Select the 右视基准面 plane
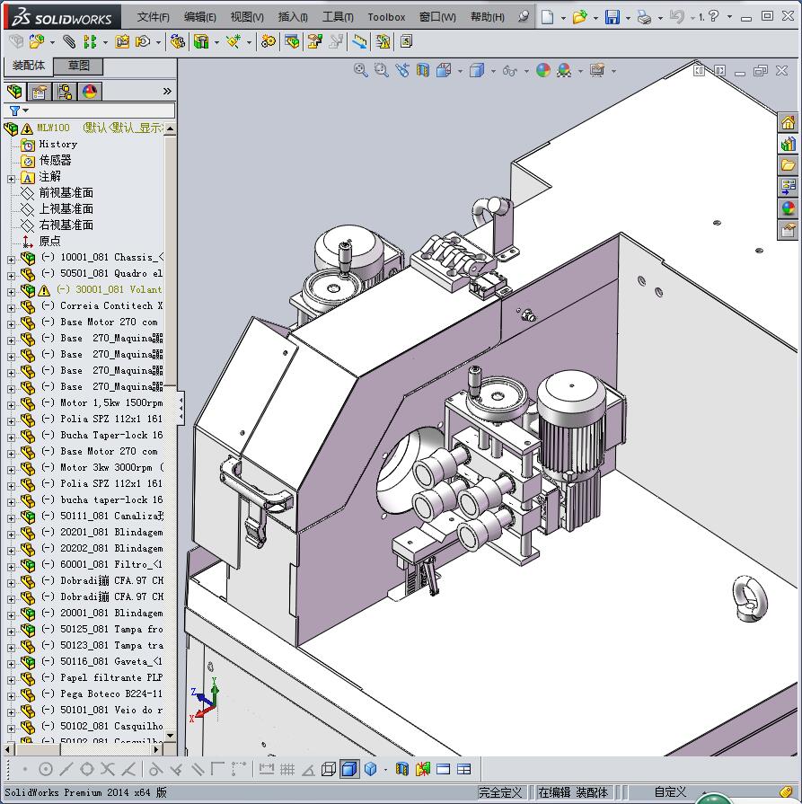This screenshot has height=804, width=802. click(x=66, y=225)
